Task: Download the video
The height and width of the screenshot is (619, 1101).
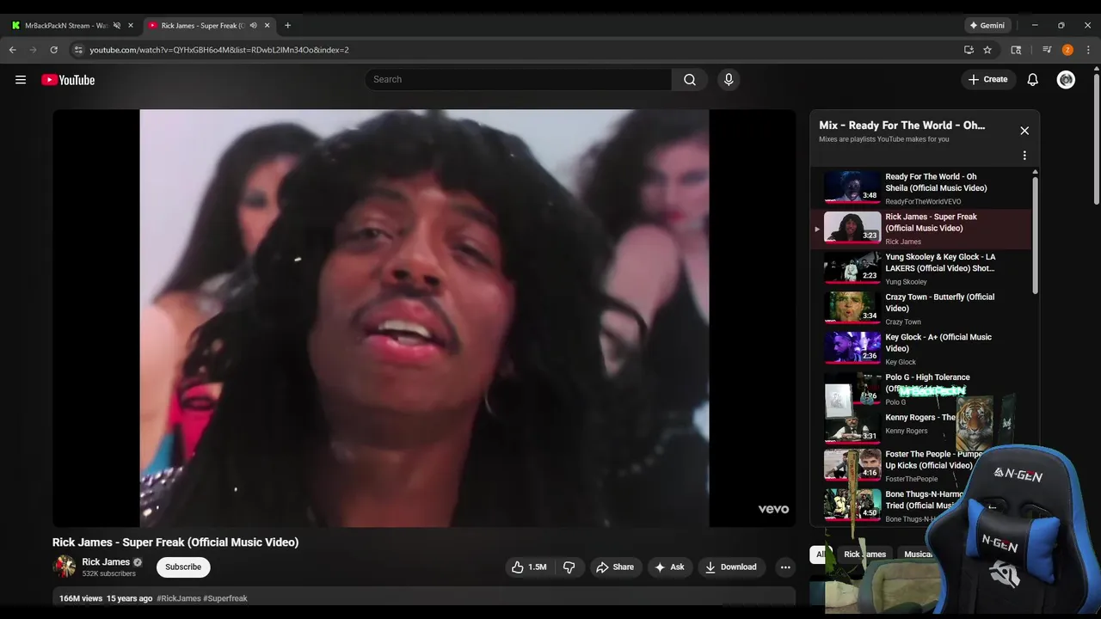Action: coord(731,567)
